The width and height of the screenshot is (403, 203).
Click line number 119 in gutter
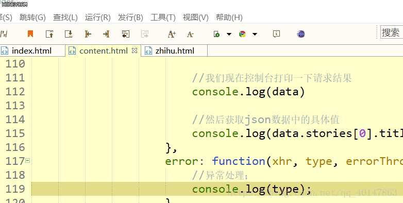click(x=15, y=189)
